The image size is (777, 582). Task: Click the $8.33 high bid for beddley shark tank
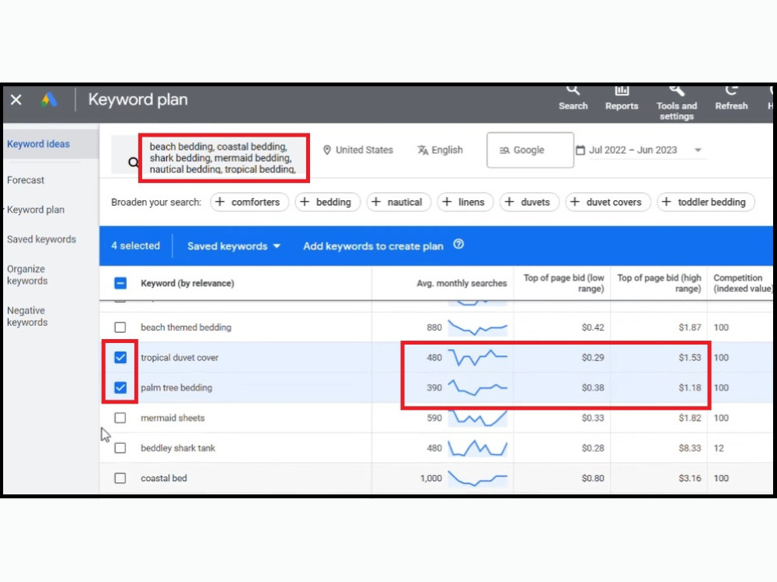click(690, 448)
